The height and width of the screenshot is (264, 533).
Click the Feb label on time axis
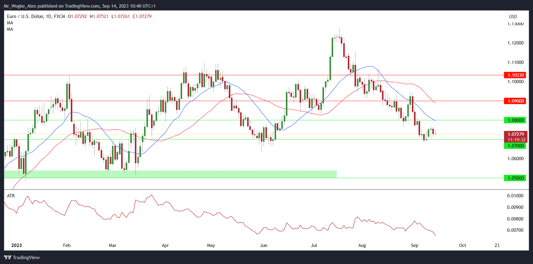click(x=67, y=245)
